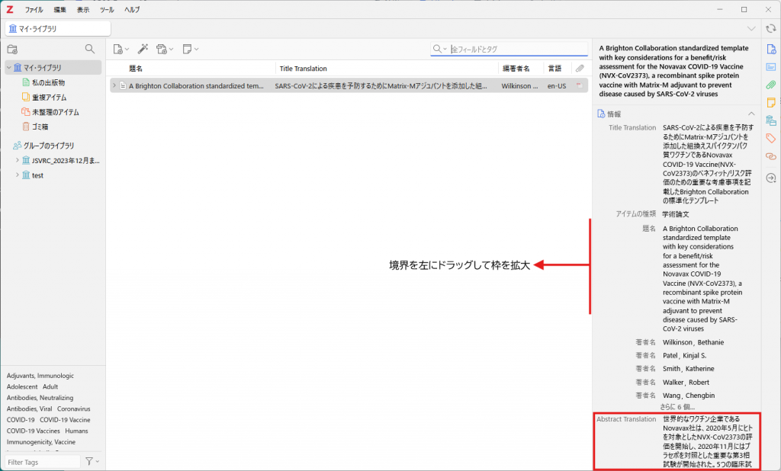
Task: Click the New Item toolbar icon
Action: (x=121, y=49)
